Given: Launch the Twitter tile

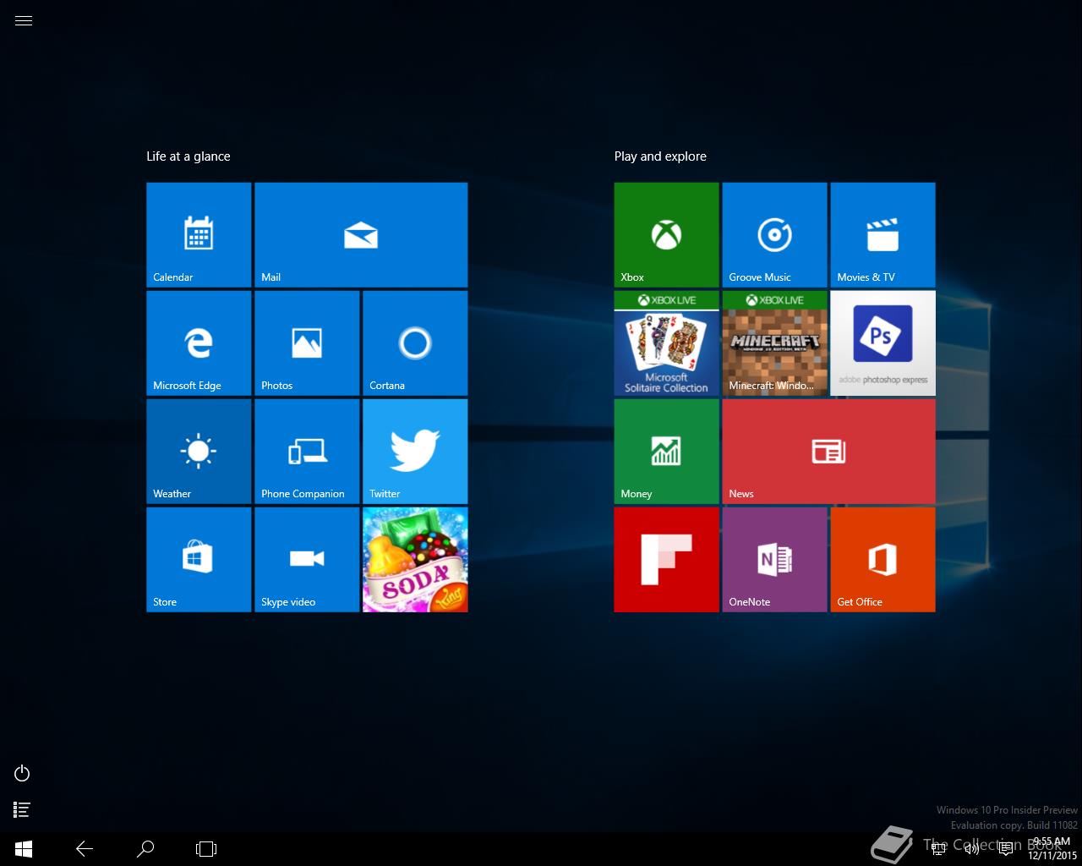Looking at the screenshot, I should [x=415, y=452].
